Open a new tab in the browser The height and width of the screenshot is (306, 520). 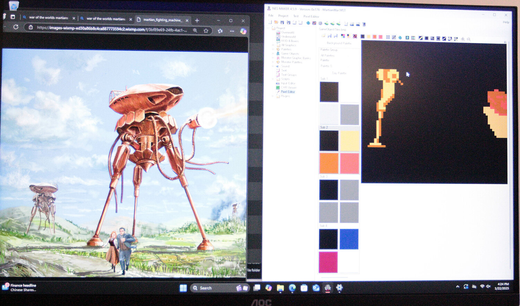(197, 20)
